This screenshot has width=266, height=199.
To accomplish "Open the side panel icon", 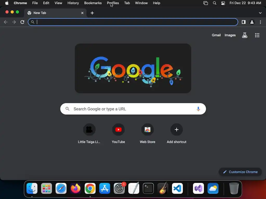I will point(244,22).
